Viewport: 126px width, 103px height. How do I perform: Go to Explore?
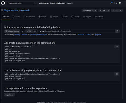coord(70,3)
